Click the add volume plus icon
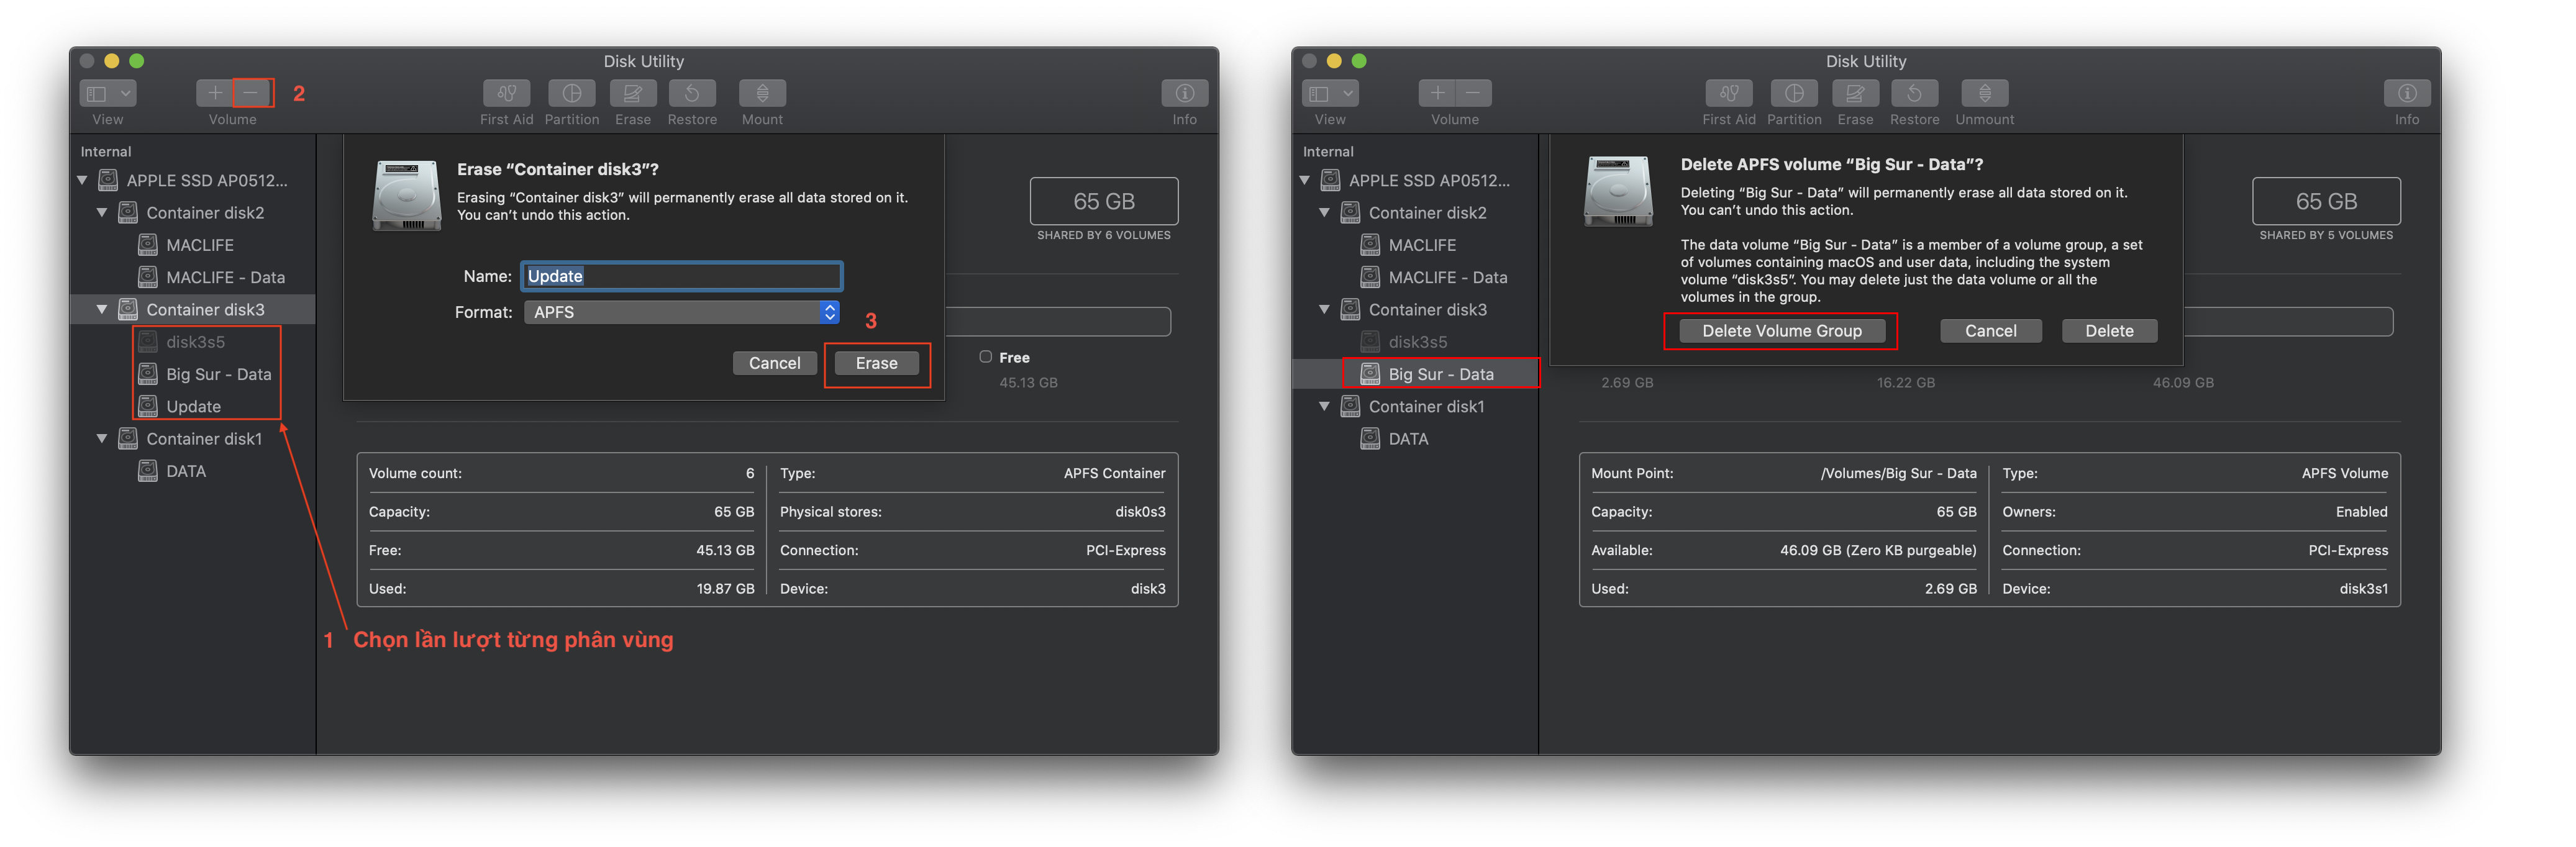The height and width of the screenshot is (847, 2576). [214, 92]
